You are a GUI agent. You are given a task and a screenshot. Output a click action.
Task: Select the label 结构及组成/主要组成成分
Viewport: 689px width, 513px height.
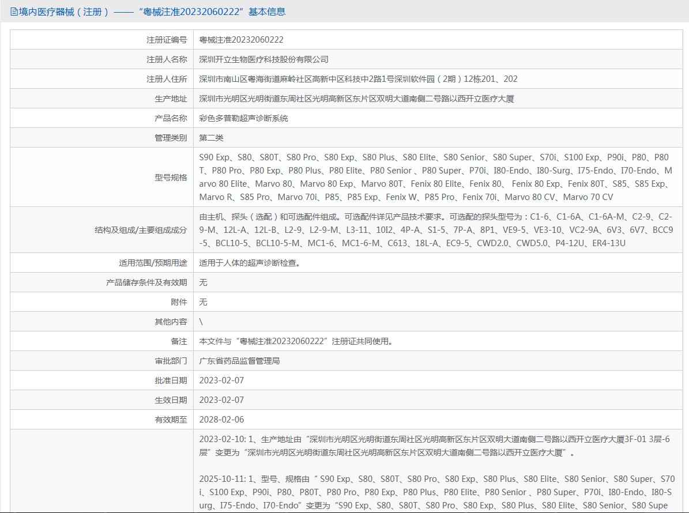coord(141,230)
